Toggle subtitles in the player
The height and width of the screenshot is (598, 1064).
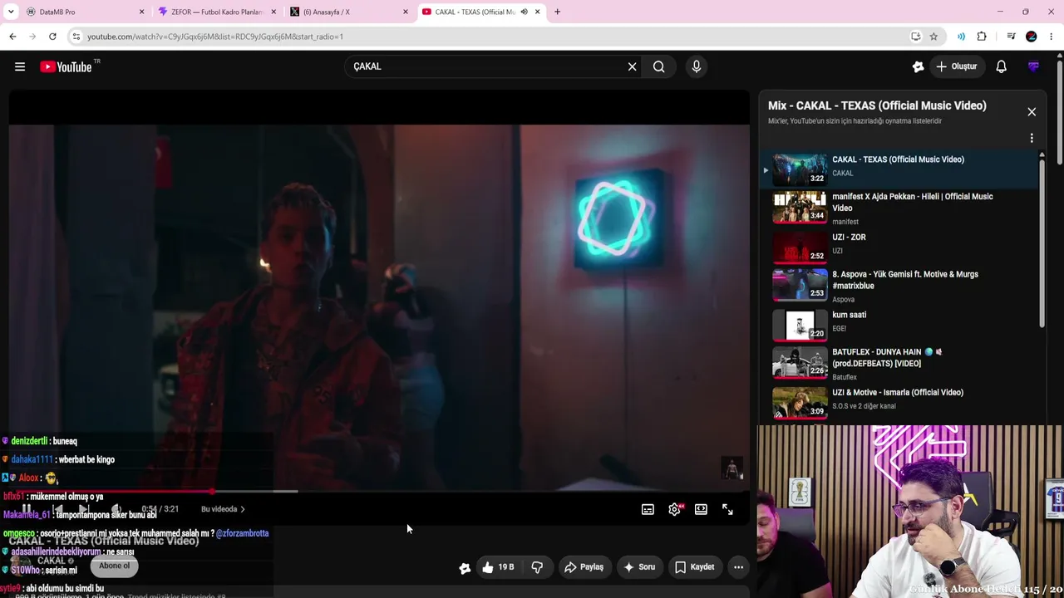(x=648, y=509)
